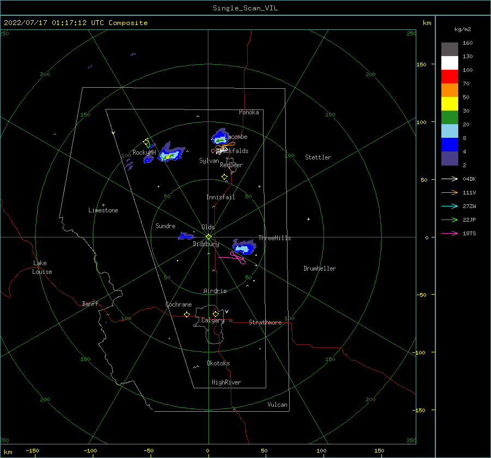
Task: Click the Airdrie city label
Action: (x=215, y=291)
